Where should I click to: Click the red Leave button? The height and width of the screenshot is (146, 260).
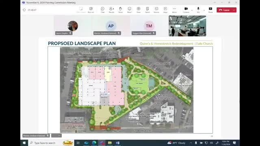tap(224, 10)
